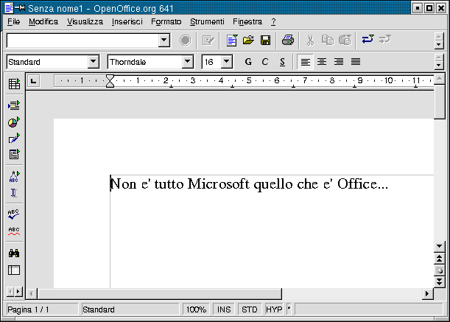Open the ? help menu
Screen dimensions: 450x322
[273, 22]
